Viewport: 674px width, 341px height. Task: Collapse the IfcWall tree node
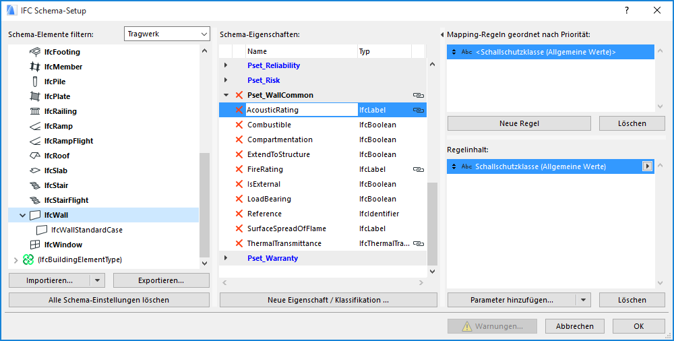pos(22,215)
